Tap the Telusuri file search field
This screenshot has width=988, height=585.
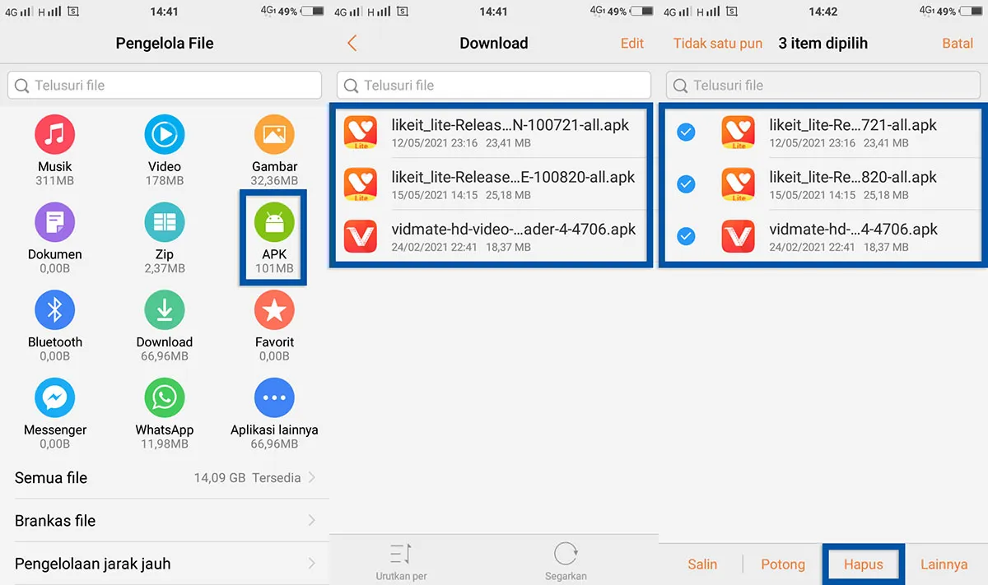(x=165, y=85)
